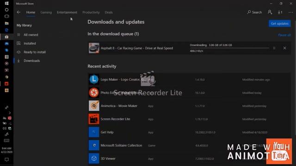The image size is (296, 166).
Task: Click the 3D Viewer app icon
Action: (x=94, y=158)
